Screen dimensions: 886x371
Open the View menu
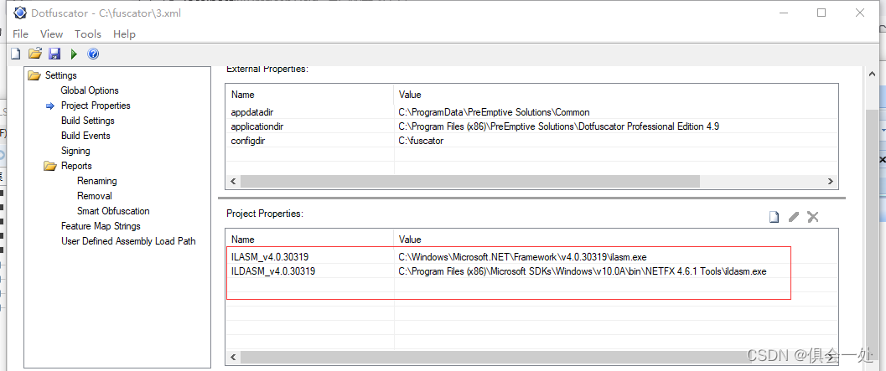[x=51, y=33]
